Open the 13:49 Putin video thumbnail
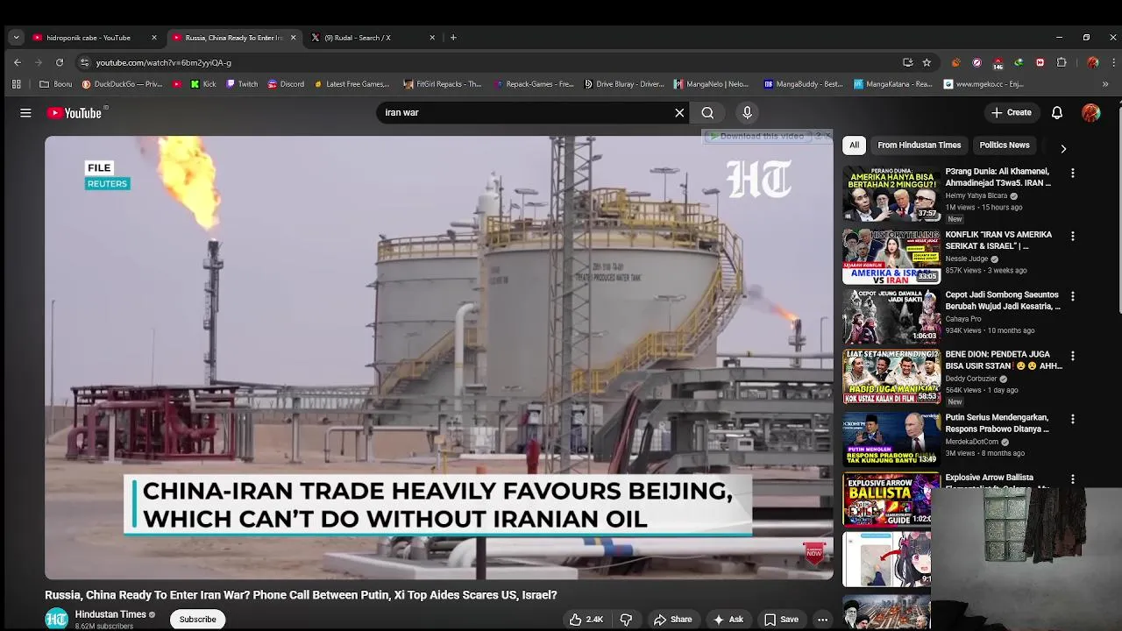Screen dimensions: 1122x631 pyautogui.click(x=891, y=439)
